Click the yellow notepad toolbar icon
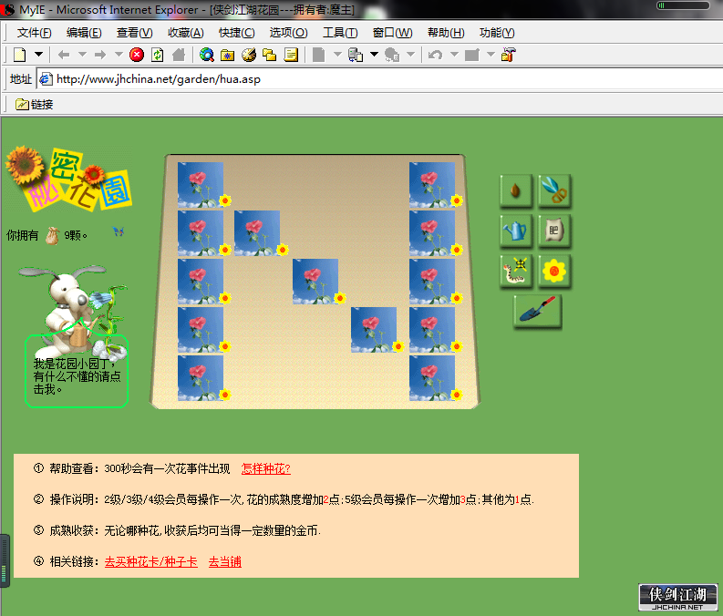This screenshot has width=723, height=616. point(291,55)
